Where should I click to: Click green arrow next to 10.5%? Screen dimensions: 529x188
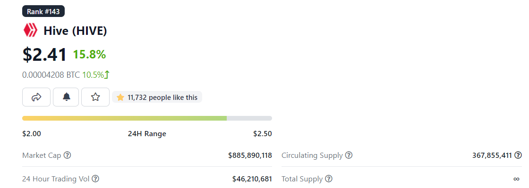click(x=107, y=74)
